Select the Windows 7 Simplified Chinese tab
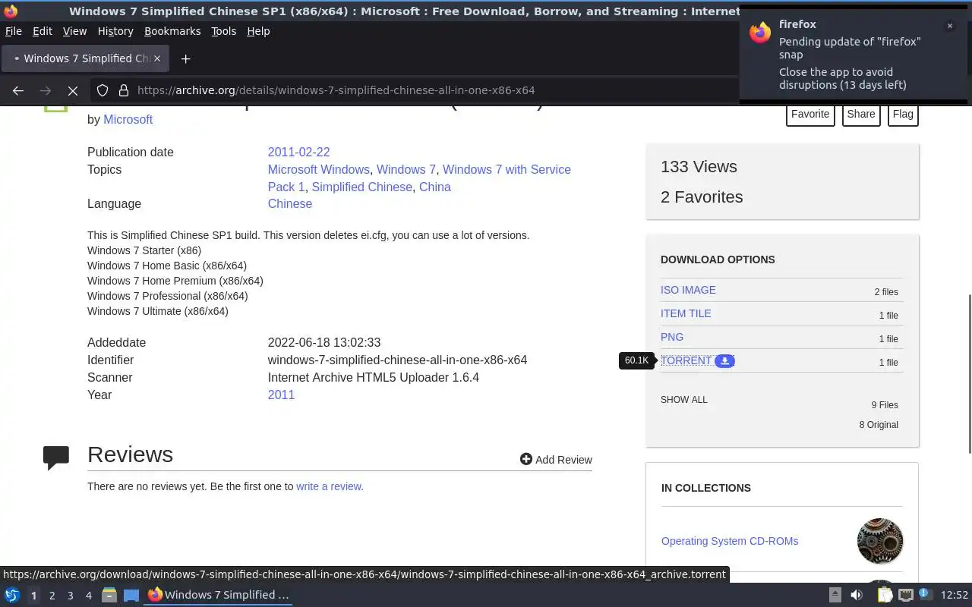The image size is (972, 607). pos(85,58)
